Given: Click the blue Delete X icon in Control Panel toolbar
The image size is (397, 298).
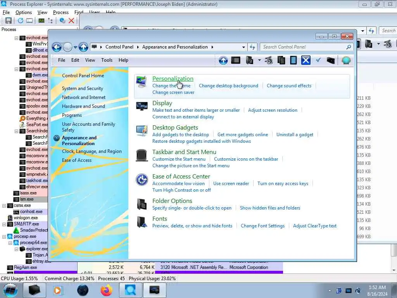Looking at the screenshot, I should (x=306, y=60).
